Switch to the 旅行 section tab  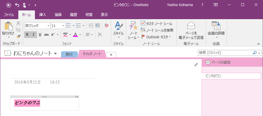point(69,54)
